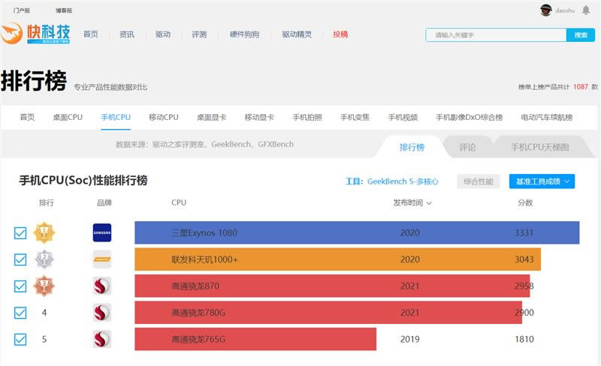
Task: Uncheck the 三星Exynos 1080 row checkbox
Action: click(20, 233)
